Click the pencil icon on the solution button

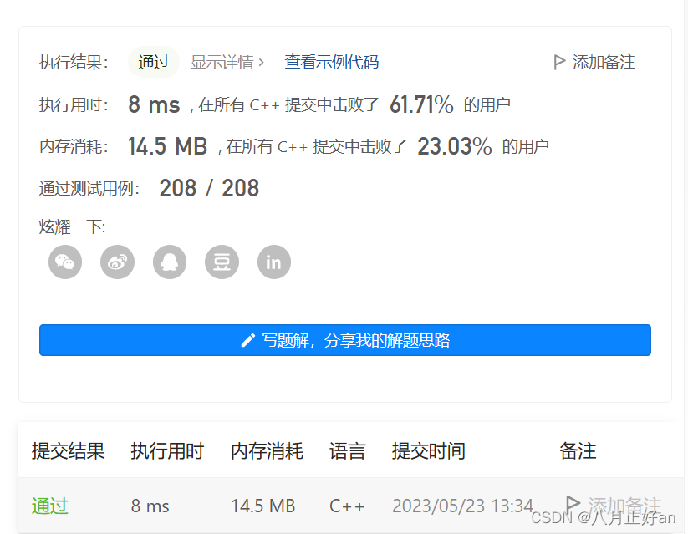click(x=247, y=339)
